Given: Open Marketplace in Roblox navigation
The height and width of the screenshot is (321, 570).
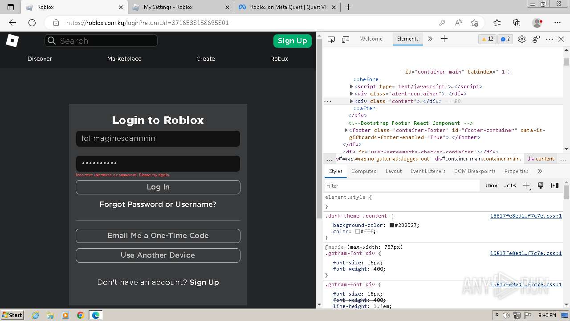Looking at the screenshot, I should click(x=124, y=58).
